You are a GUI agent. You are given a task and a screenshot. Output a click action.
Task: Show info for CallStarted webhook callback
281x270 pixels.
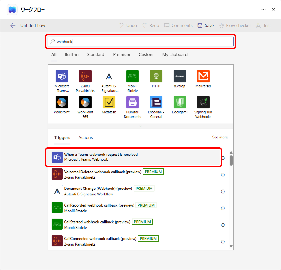pos(223,225)
